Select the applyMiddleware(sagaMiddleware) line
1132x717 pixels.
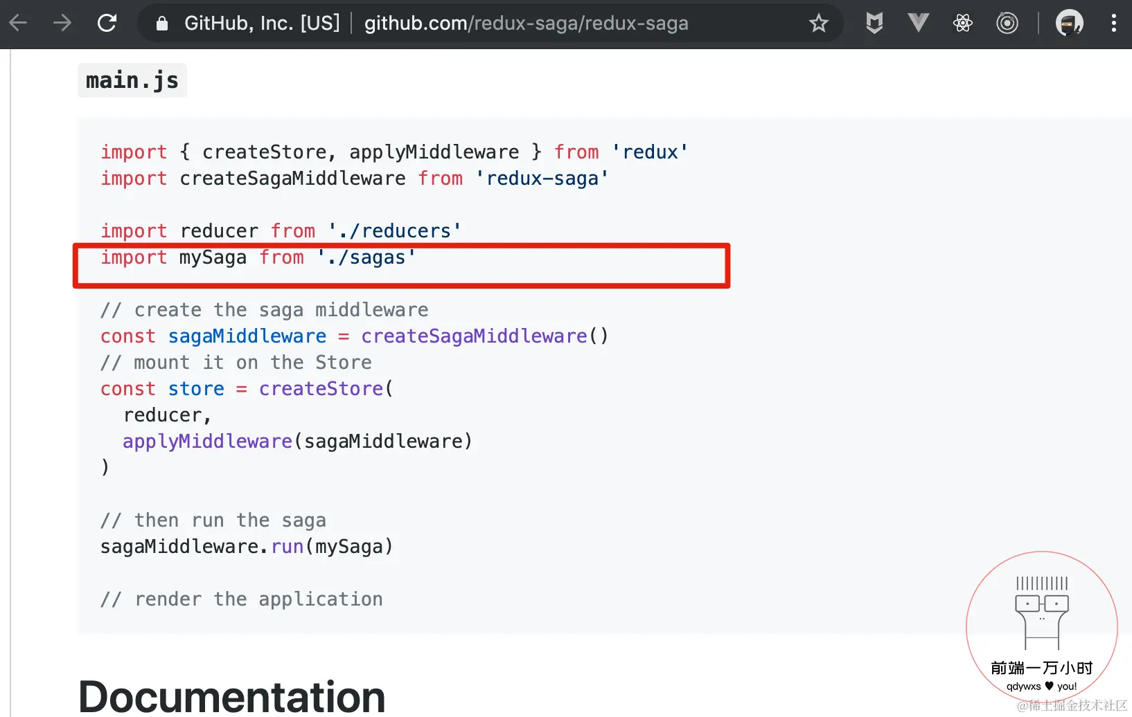(x=298, y=442)
